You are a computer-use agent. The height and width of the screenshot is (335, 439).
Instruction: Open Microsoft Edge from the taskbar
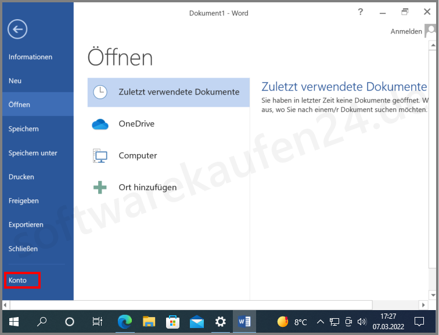click(125, 321)
